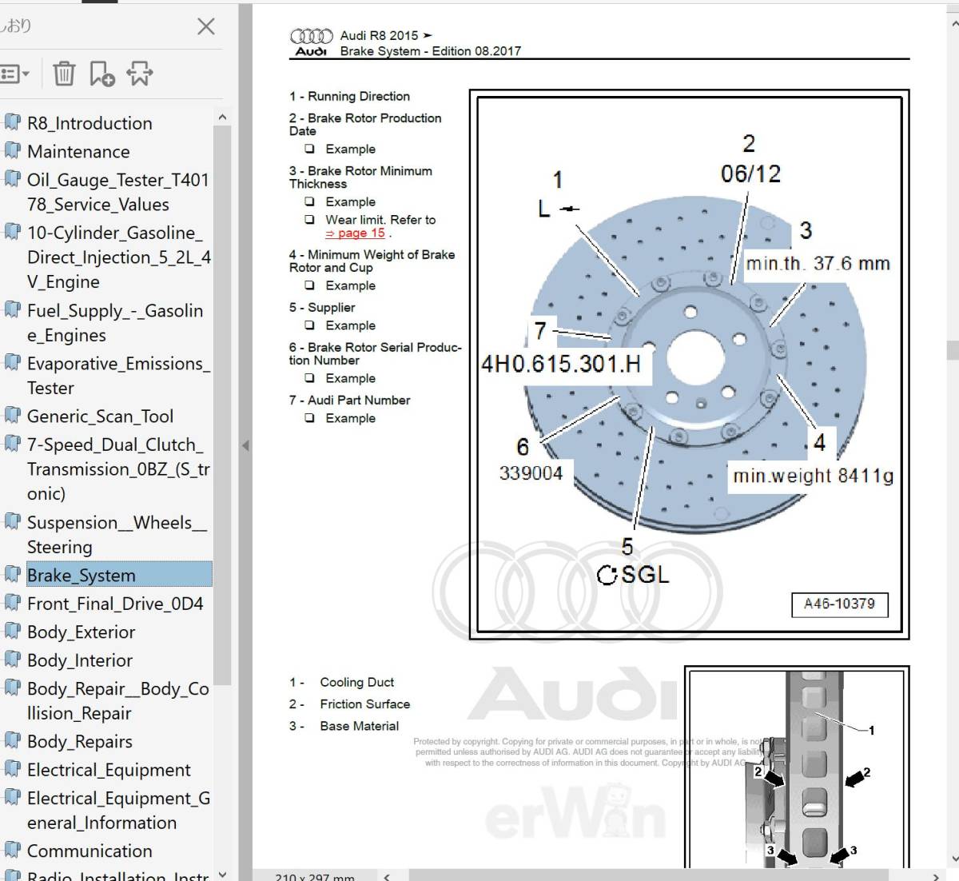Go to the Body_Repairs bookmark
This screenshot has height=881, width=959.
click(x=80, y=741)
